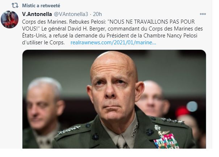The height and width of the screenshot is (157, 219).
Task: Click the tweet line starting 'États-Unis, a refusé'
Action: coord(110,36)
